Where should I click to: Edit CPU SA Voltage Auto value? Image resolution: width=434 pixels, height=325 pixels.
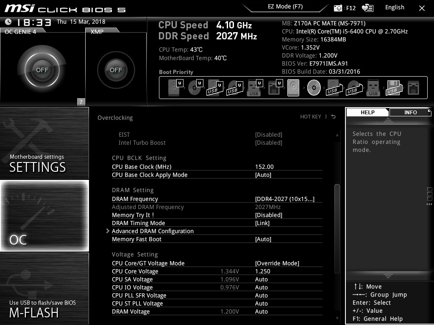(x=261, y=279)
